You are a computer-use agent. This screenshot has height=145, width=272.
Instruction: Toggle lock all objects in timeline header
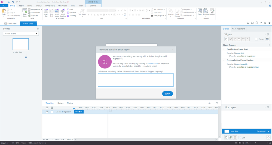[x=52, y=108]
